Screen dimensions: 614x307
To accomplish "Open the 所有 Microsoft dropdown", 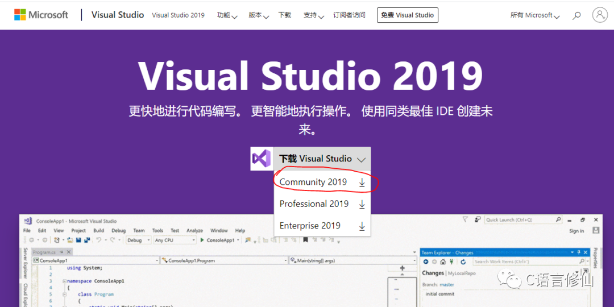I will tap(535, 16).
